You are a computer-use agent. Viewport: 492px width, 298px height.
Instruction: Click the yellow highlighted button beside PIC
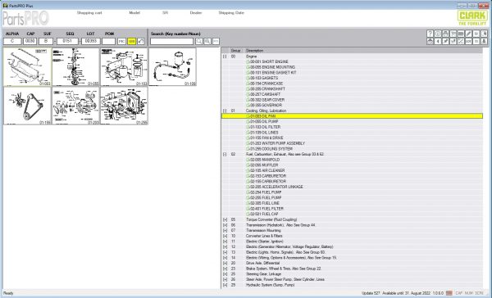[x=132, y=42]
